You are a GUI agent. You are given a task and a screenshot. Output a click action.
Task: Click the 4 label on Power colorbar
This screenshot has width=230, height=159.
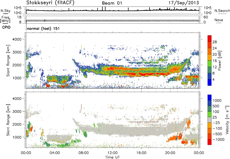pyautogui.click(x=213, y=80)
